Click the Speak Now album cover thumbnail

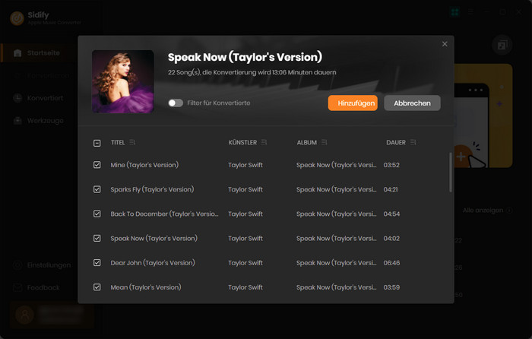point(123,81)
